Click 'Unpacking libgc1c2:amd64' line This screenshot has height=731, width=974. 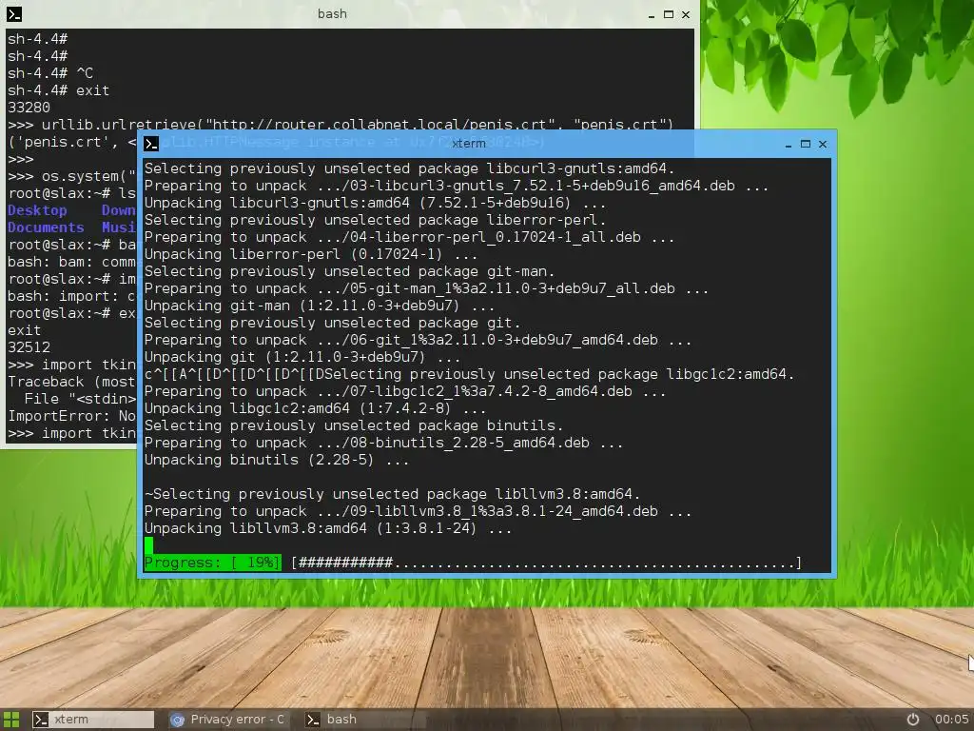pyautogui.click(x=315, y=408)
